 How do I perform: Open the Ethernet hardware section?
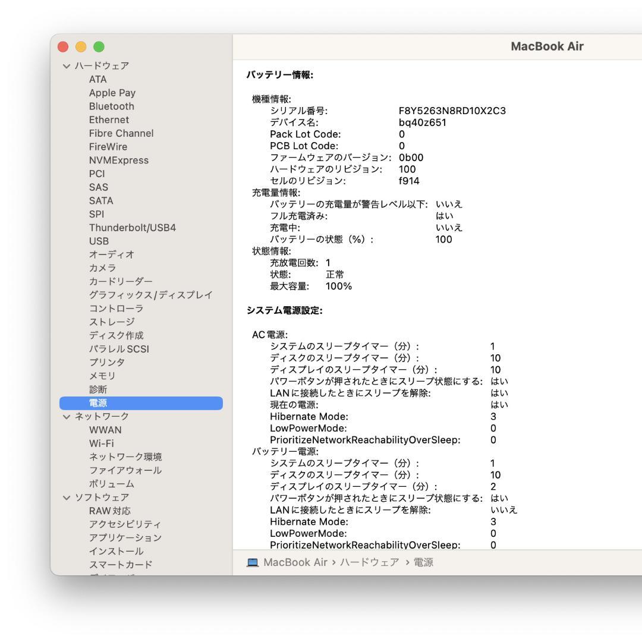pyautogui.click(x=109, y=119)
